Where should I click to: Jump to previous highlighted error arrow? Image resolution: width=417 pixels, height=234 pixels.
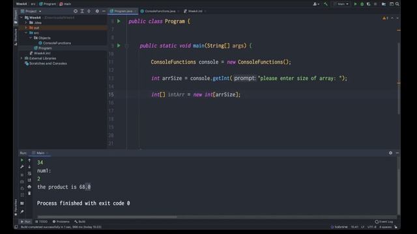392,18
